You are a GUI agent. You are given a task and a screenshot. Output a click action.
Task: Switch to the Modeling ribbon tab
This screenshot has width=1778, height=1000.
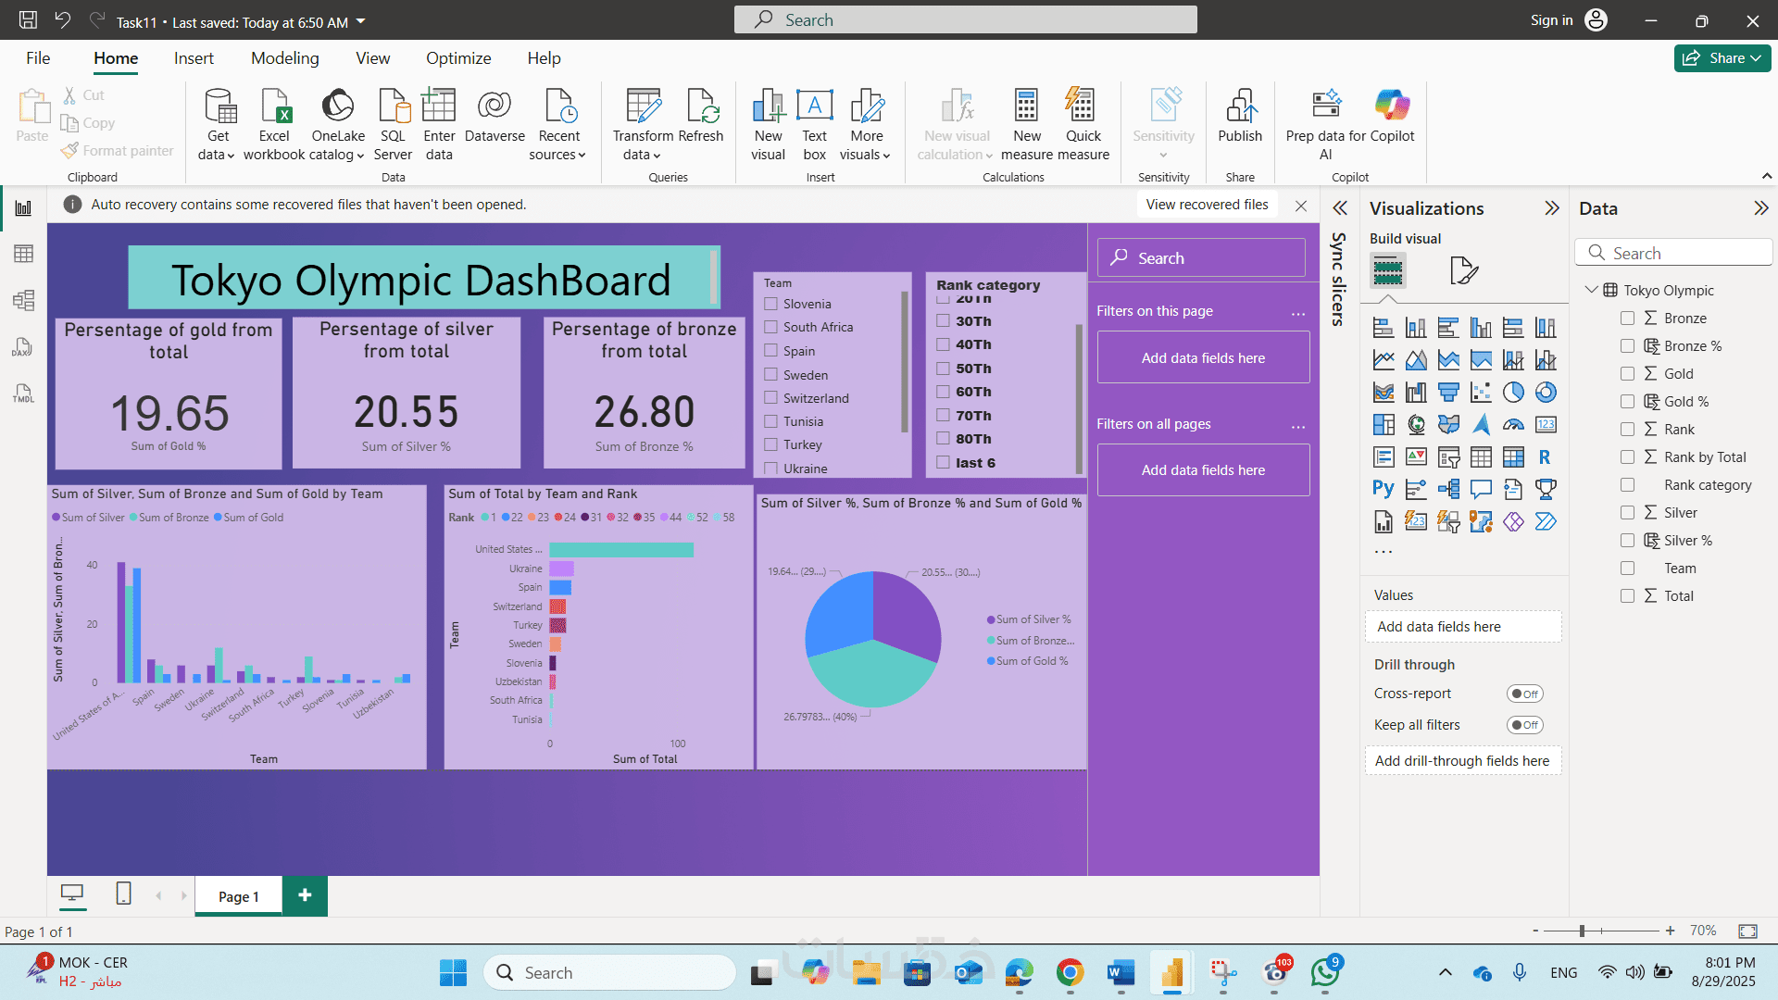[284, 58]
